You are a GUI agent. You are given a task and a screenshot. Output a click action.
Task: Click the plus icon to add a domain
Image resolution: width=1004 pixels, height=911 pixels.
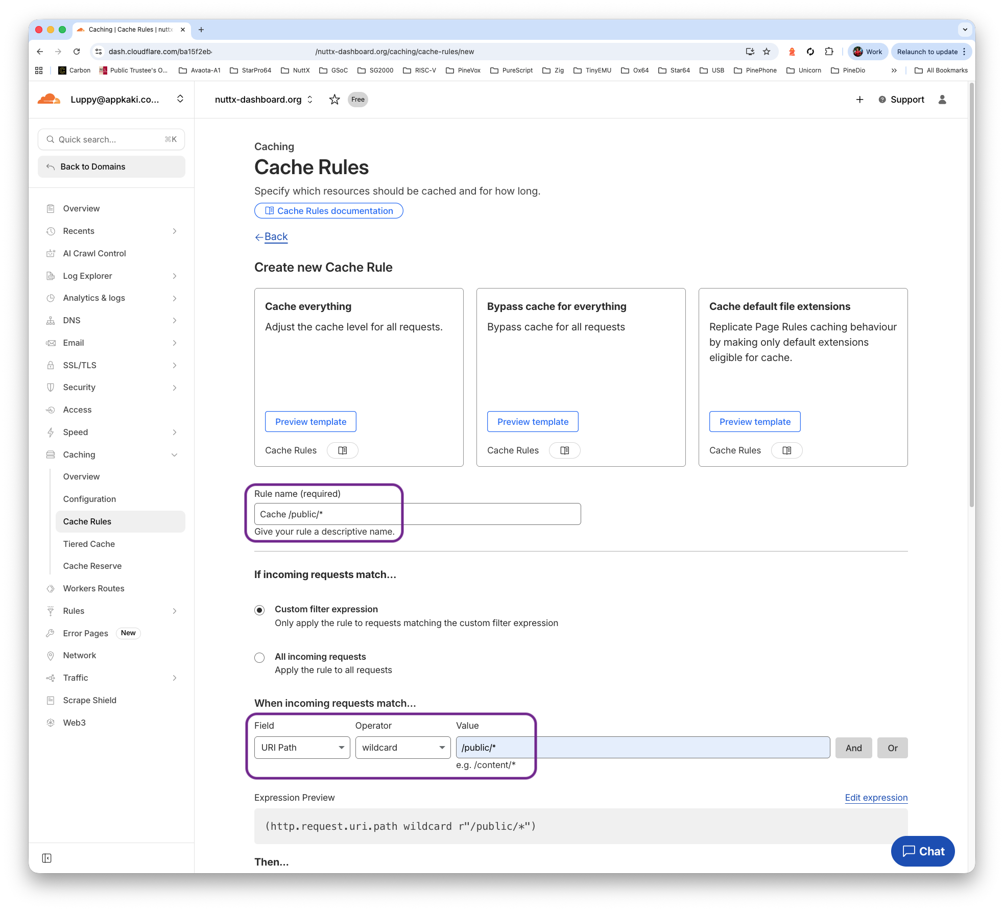[860, 100]
